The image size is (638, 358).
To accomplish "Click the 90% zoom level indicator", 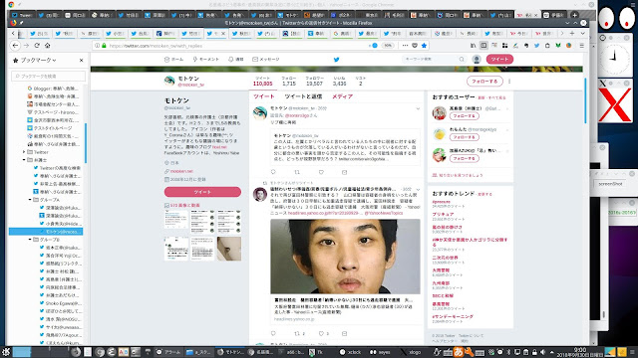I will [x=388, y=46].
